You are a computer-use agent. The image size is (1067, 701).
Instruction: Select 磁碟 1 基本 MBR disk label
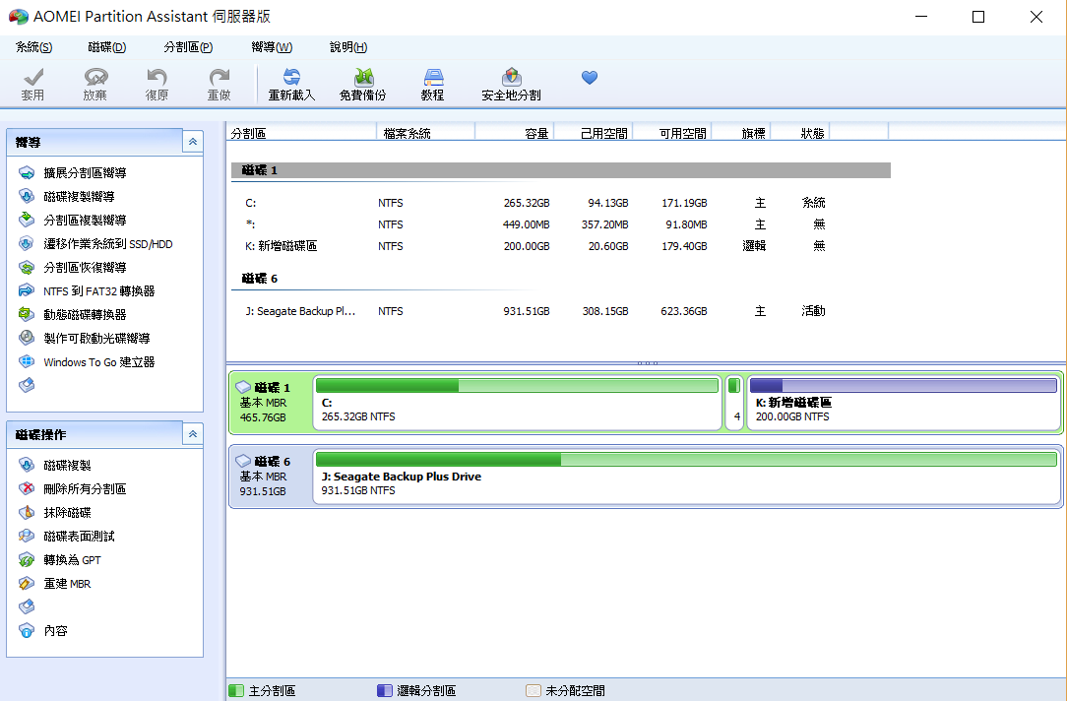tap(270, 403)
